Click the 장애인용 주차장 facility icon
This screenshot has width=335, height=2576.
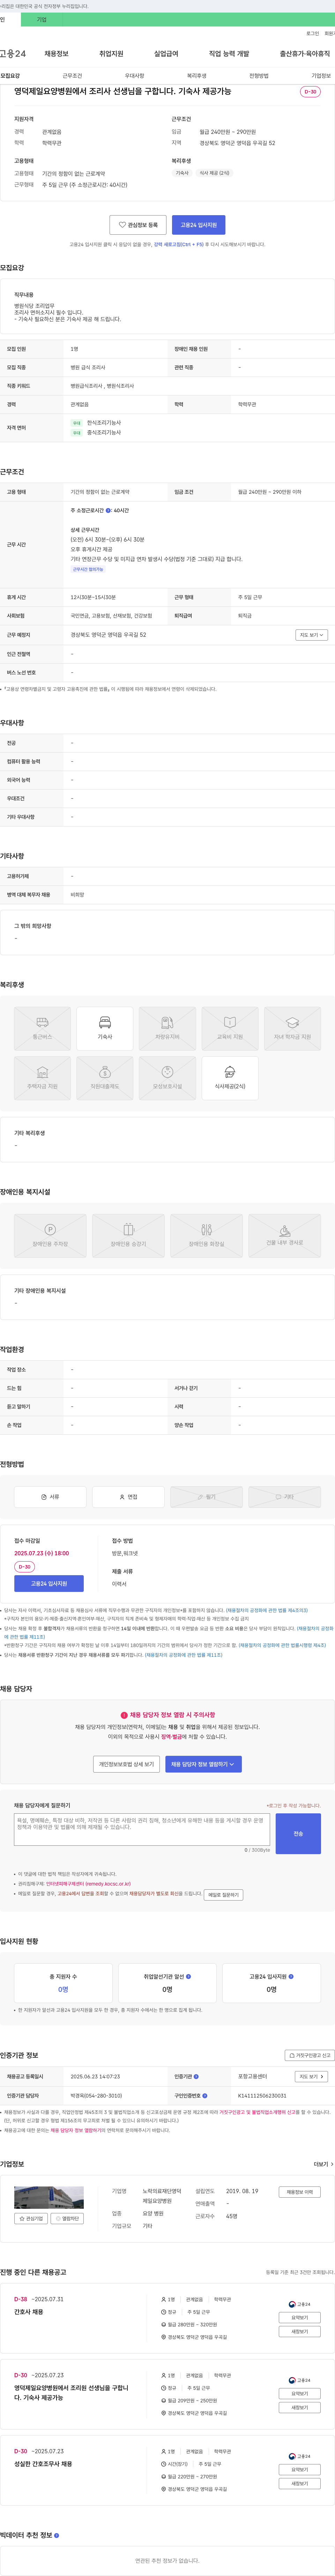(x=50, y=1235)
